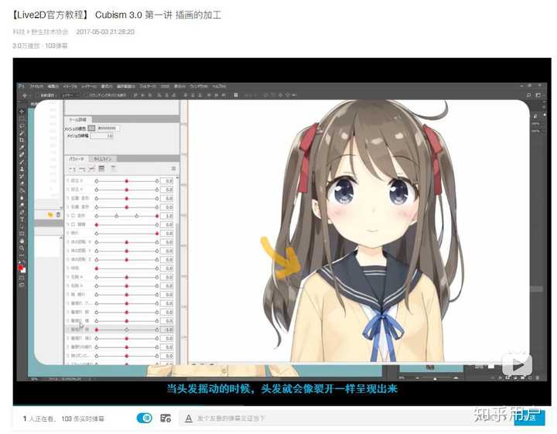Select the Zoom magnifier tool
557x434 pixels.
[x=22, y=248]
